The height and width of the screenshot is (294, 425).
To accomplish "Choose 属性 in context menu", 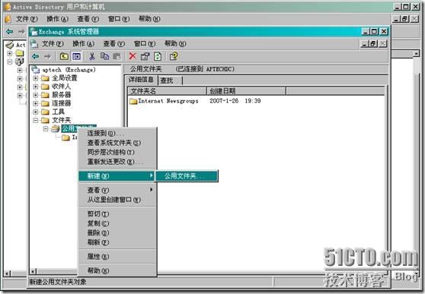I will pos(117,257).
